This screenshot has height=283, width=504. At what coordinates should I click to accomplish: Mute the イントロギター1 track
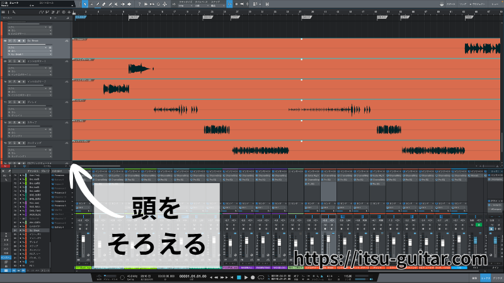point(10,61)
